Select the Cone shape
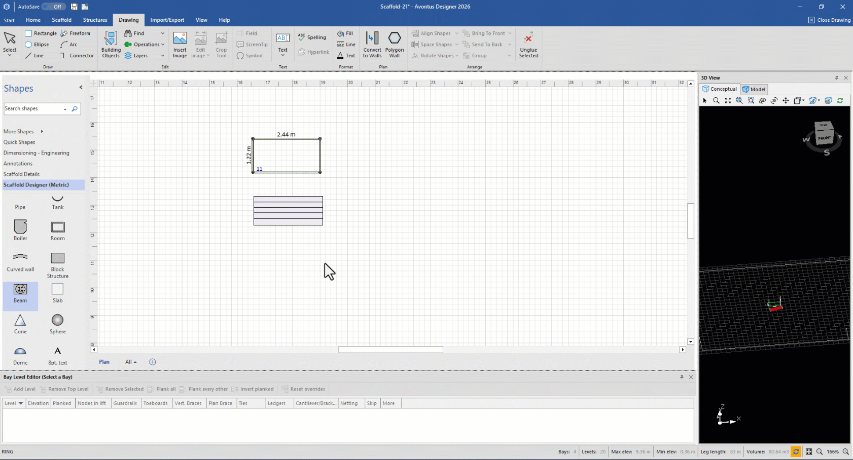Image resolution: width=853 pixels, height=460 pixels. pyautogui.click(x=20, y=324)
